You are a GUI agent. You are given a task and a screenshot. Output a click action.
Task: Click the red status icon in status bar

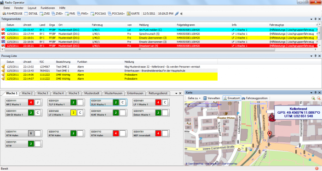(316, 169)
